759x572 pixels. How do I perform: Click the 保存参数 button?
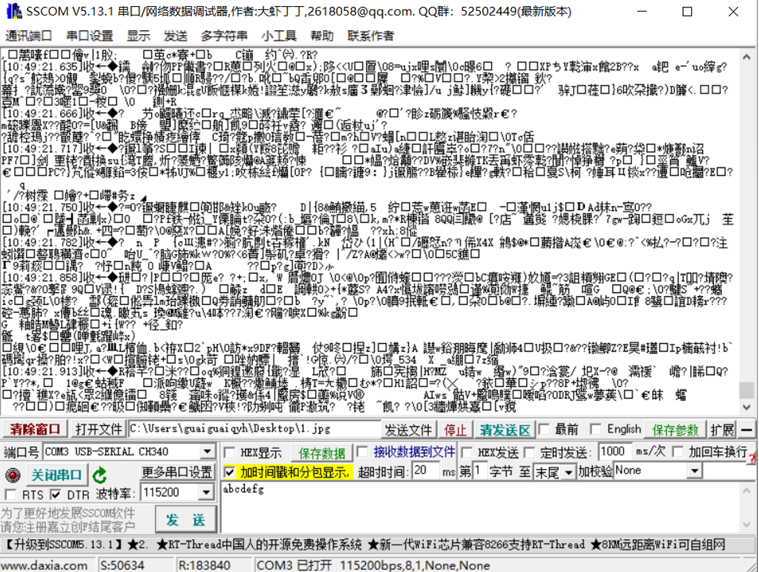coord(676,429)
